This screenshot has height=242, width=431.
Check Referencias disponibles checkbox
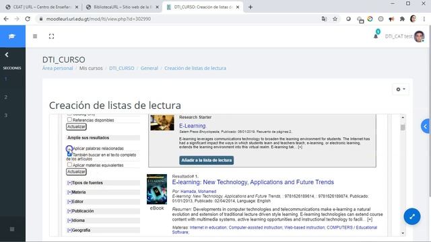[x=69, y=120]
